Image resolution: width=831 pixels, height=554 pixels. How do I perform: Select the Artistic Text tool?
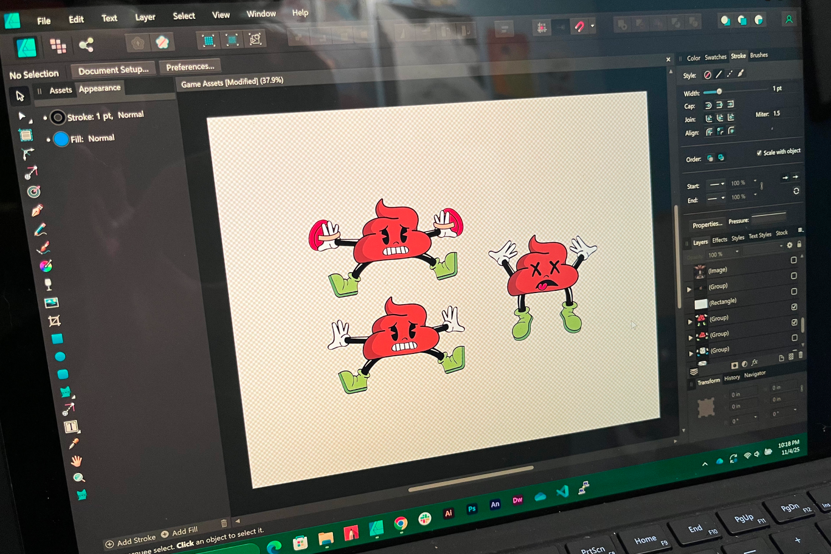71,427
